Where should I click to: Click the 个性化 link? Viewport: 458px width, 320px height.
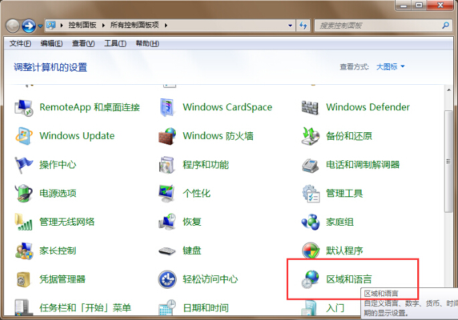(x=197, y=193)
